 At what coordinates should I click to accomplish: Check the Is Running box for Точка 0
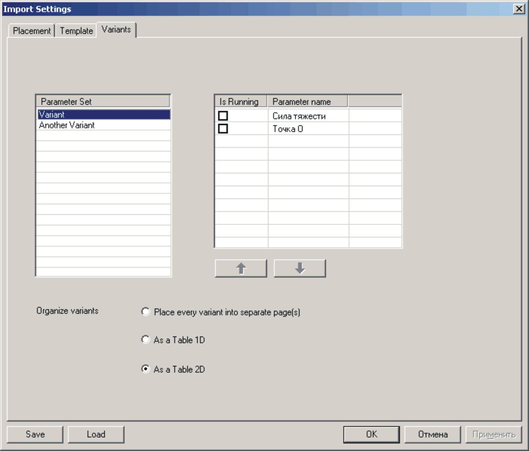223,129
